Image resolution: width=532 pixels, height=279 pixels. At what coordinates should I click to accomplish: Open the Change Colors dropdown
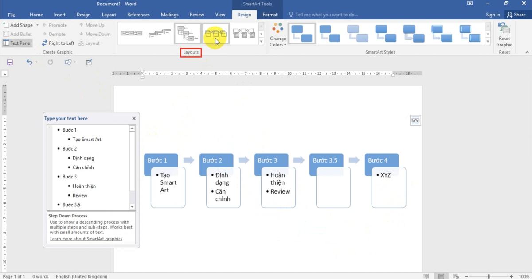click(x=278, y=35)
